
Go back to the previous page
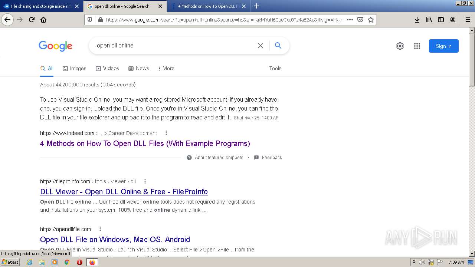tap(7, 20)
